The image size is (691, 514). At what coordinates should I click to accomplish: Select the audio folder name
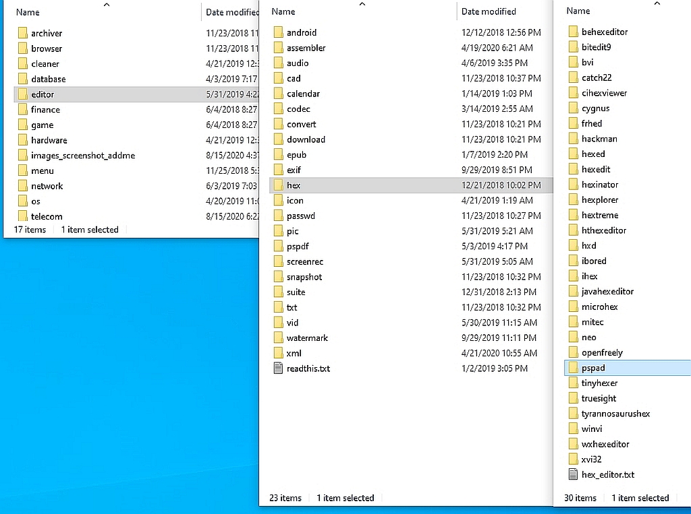[298, 63]
